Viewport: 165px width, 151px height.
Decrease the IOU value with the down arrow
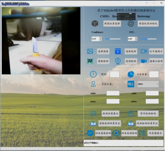[x=136, y=40]
